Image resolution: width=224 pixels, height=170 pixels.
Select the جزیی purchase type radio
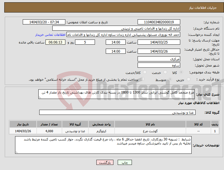188,79
